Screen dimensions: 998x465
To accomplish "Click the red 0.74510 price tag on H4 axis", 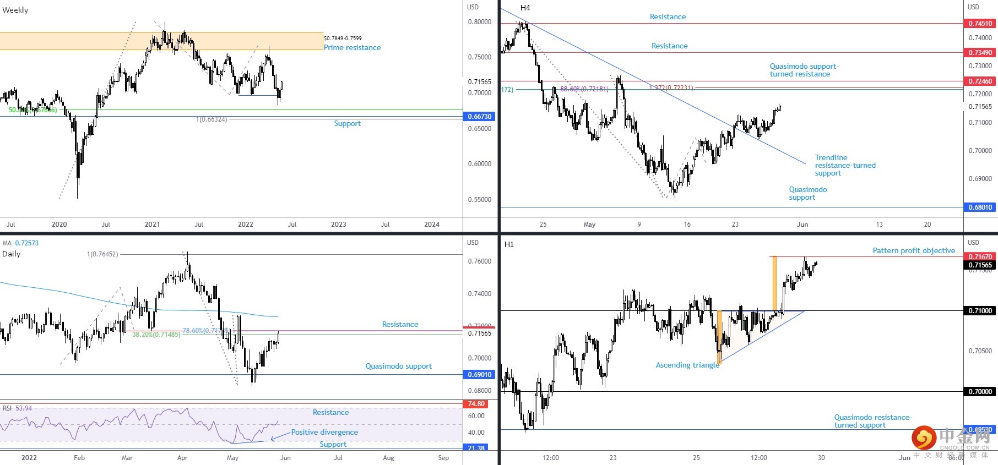I will (x=980, y=24).
